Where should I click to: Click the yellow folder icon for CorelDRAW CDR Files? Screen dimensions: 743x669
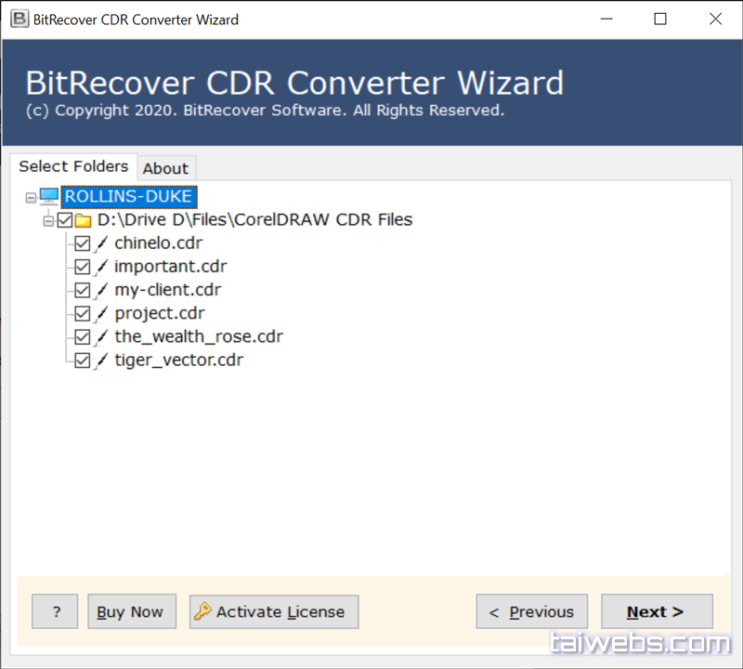click(83, 220)
